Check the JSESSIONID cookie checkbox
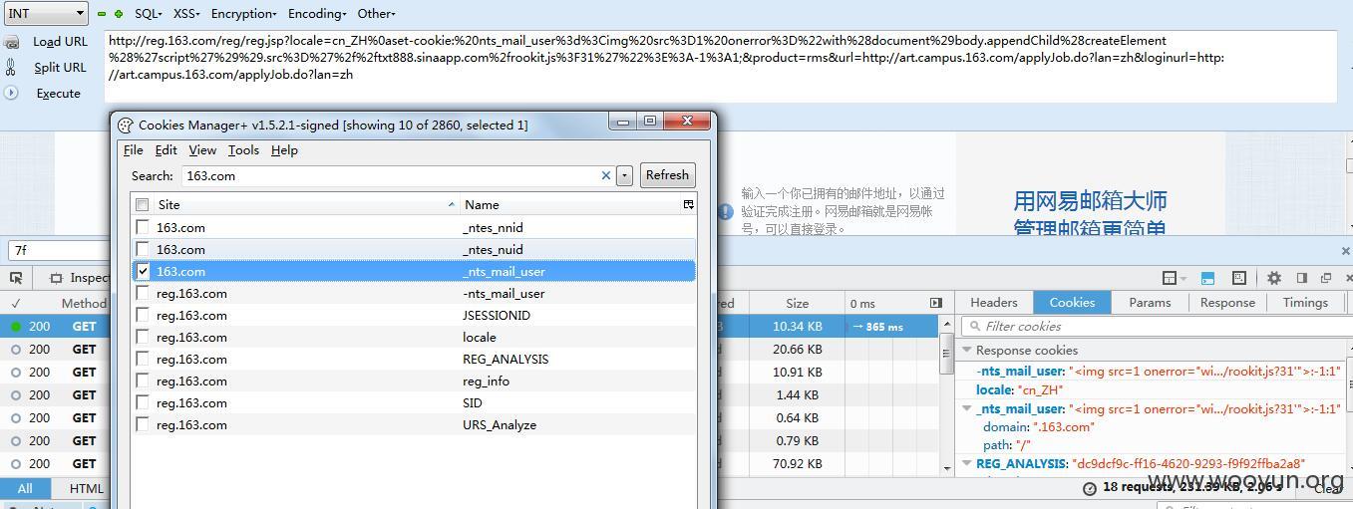Screen dimensions: 1353x509 pyautogui.click(x=143, y=315)
